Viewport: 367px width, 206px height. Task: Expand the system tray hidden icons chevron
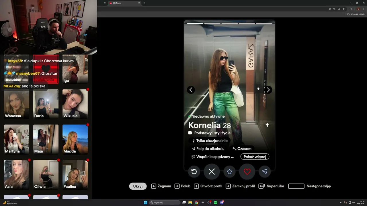341,203
